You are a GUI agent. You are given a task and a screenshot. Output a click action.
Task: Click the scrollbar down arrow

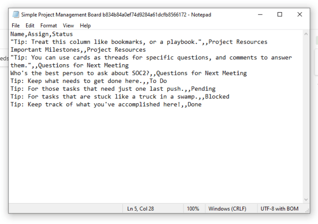click(306, 200)
